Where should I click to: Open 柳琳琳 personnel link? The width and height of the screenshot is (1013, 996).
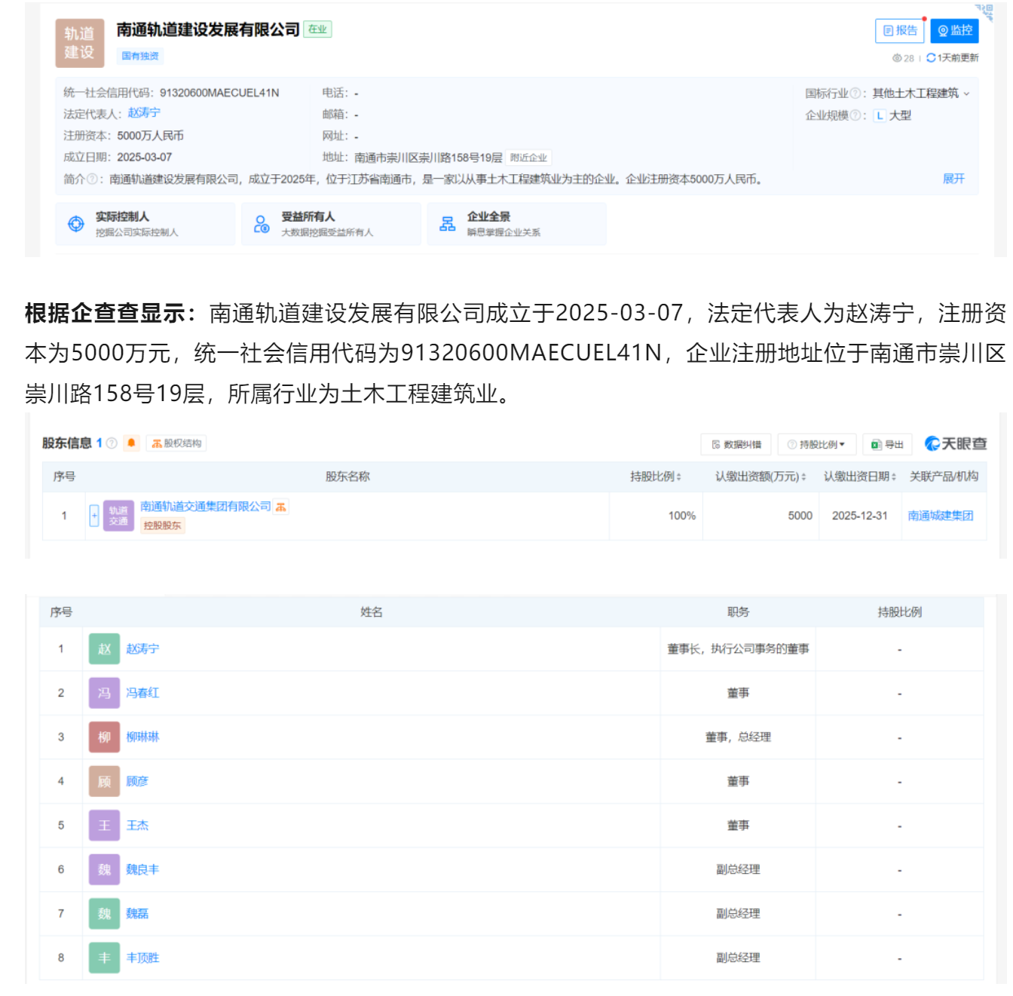pyautogui.click(x=142, y=737)
